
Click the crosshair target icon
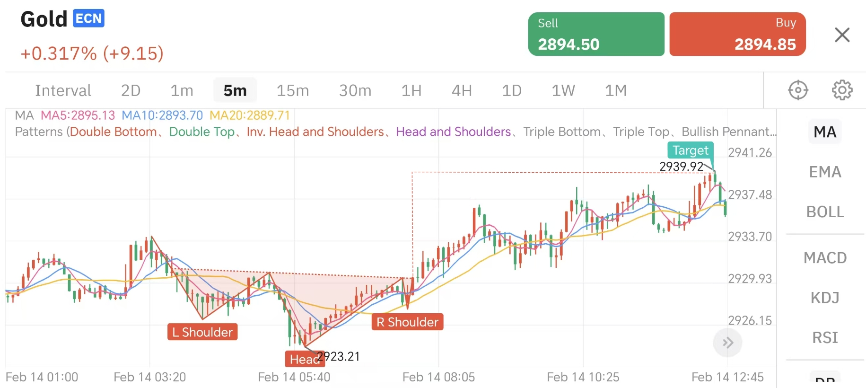pos(798,90)
